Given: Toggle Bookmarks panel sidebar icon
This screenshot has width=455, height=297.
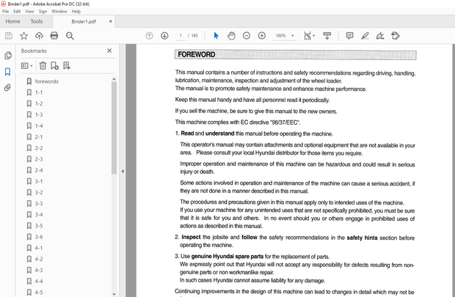Looking at the screenshot, I should [x=8, y=72].
